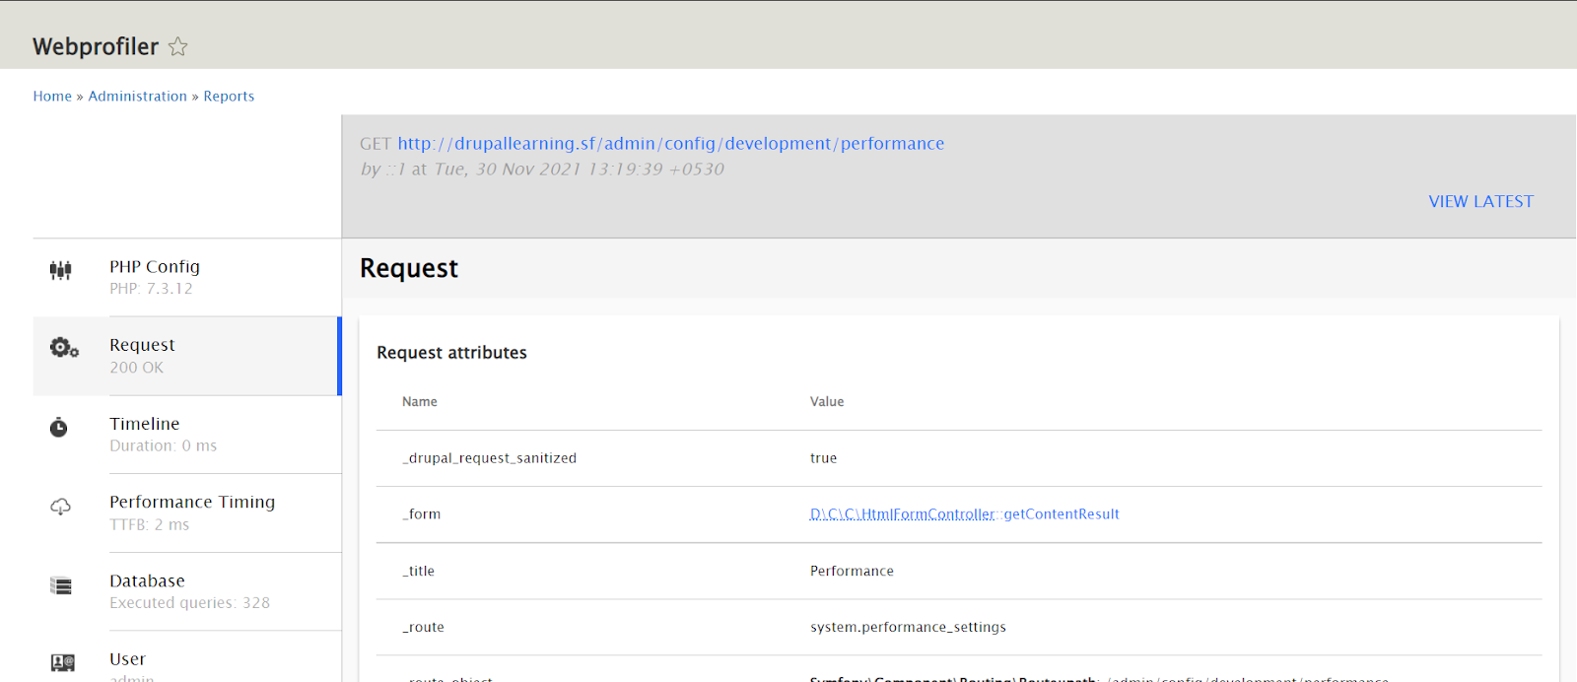Open the profiled performance page URL
Viewport: 1577px width, 682px height.
click(x=671, y=144)
